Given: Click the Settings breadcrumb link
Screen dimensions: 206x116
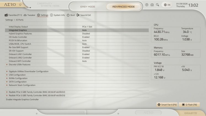Looking at the screenshot, I should [9, 20].
